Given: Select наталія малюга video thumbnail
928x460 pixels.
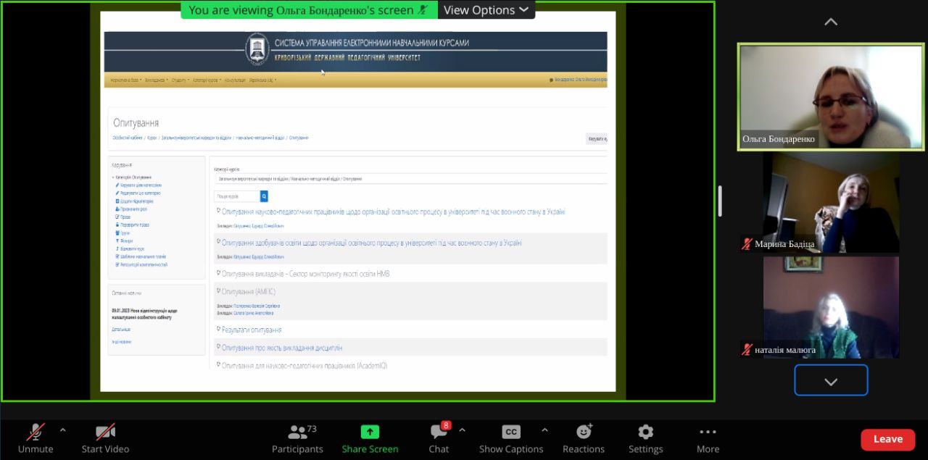Looking at the screenshot, I should pos(831,307).
